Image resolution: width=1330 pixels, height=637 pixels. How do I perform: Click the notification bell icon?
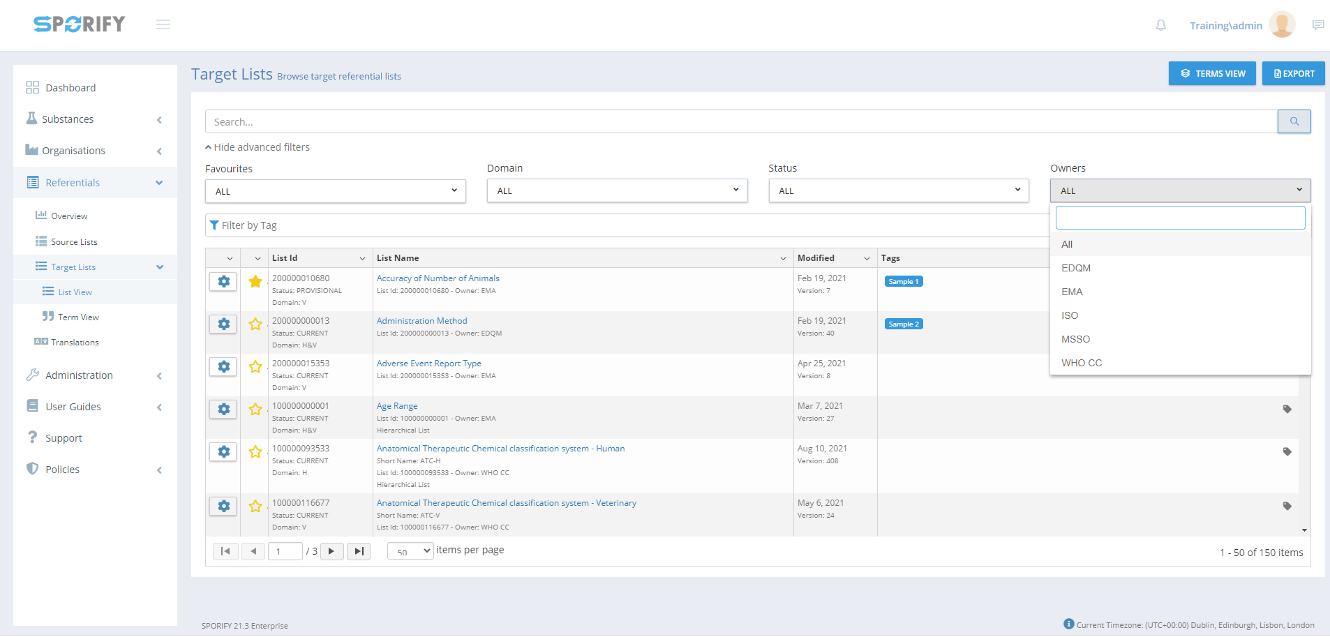point(1160,25)
